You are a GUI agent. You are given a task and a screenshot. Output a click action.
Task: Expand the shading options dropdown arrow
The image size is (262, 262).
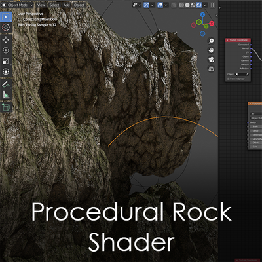pos(205,5)
